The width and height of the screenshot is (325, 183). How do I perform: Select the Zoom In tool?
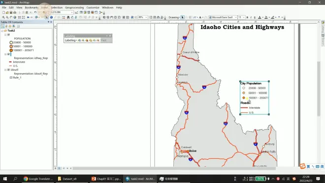point(3,17)
